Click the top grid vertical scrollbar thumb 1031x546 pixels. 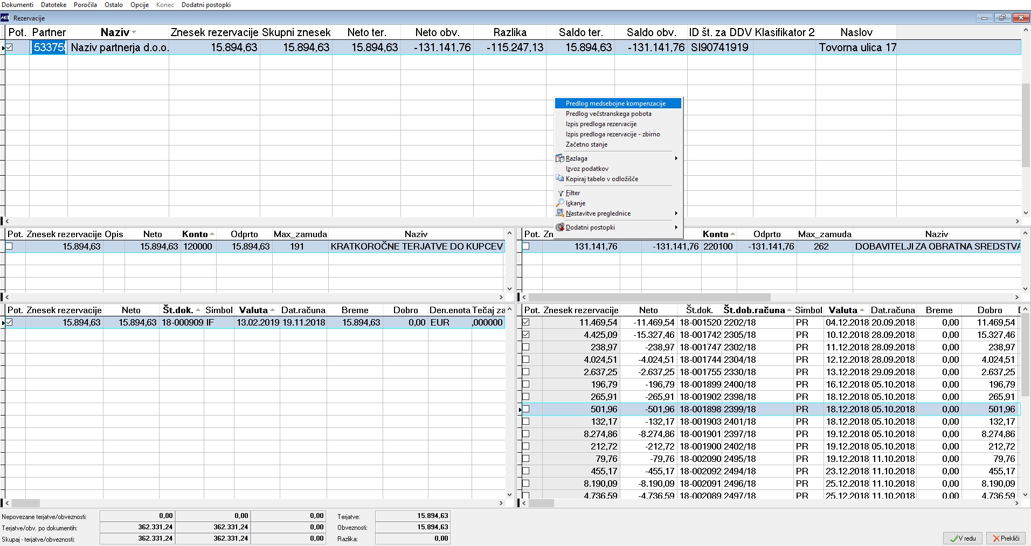pos(1026,125)
